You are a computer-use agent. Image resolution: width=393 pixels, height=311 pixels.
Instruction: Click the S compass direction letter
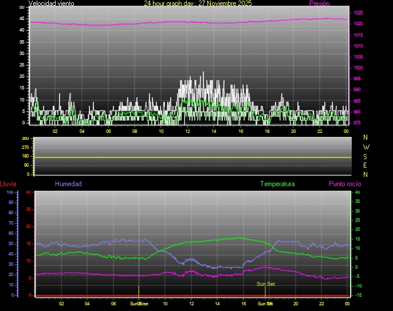click(x=366, y=156)
